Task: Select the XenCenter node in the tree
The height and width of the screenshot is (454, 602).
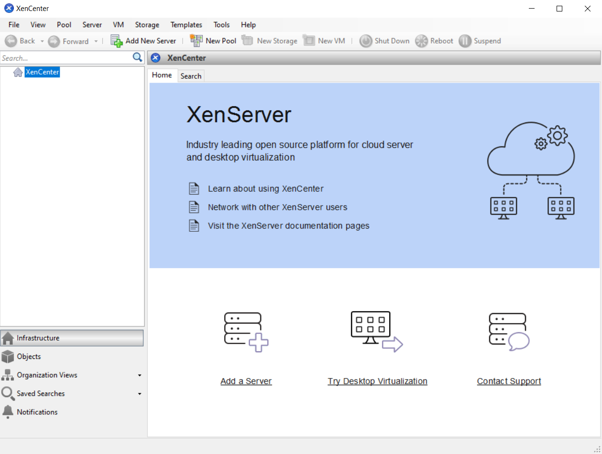Action: 42,72
